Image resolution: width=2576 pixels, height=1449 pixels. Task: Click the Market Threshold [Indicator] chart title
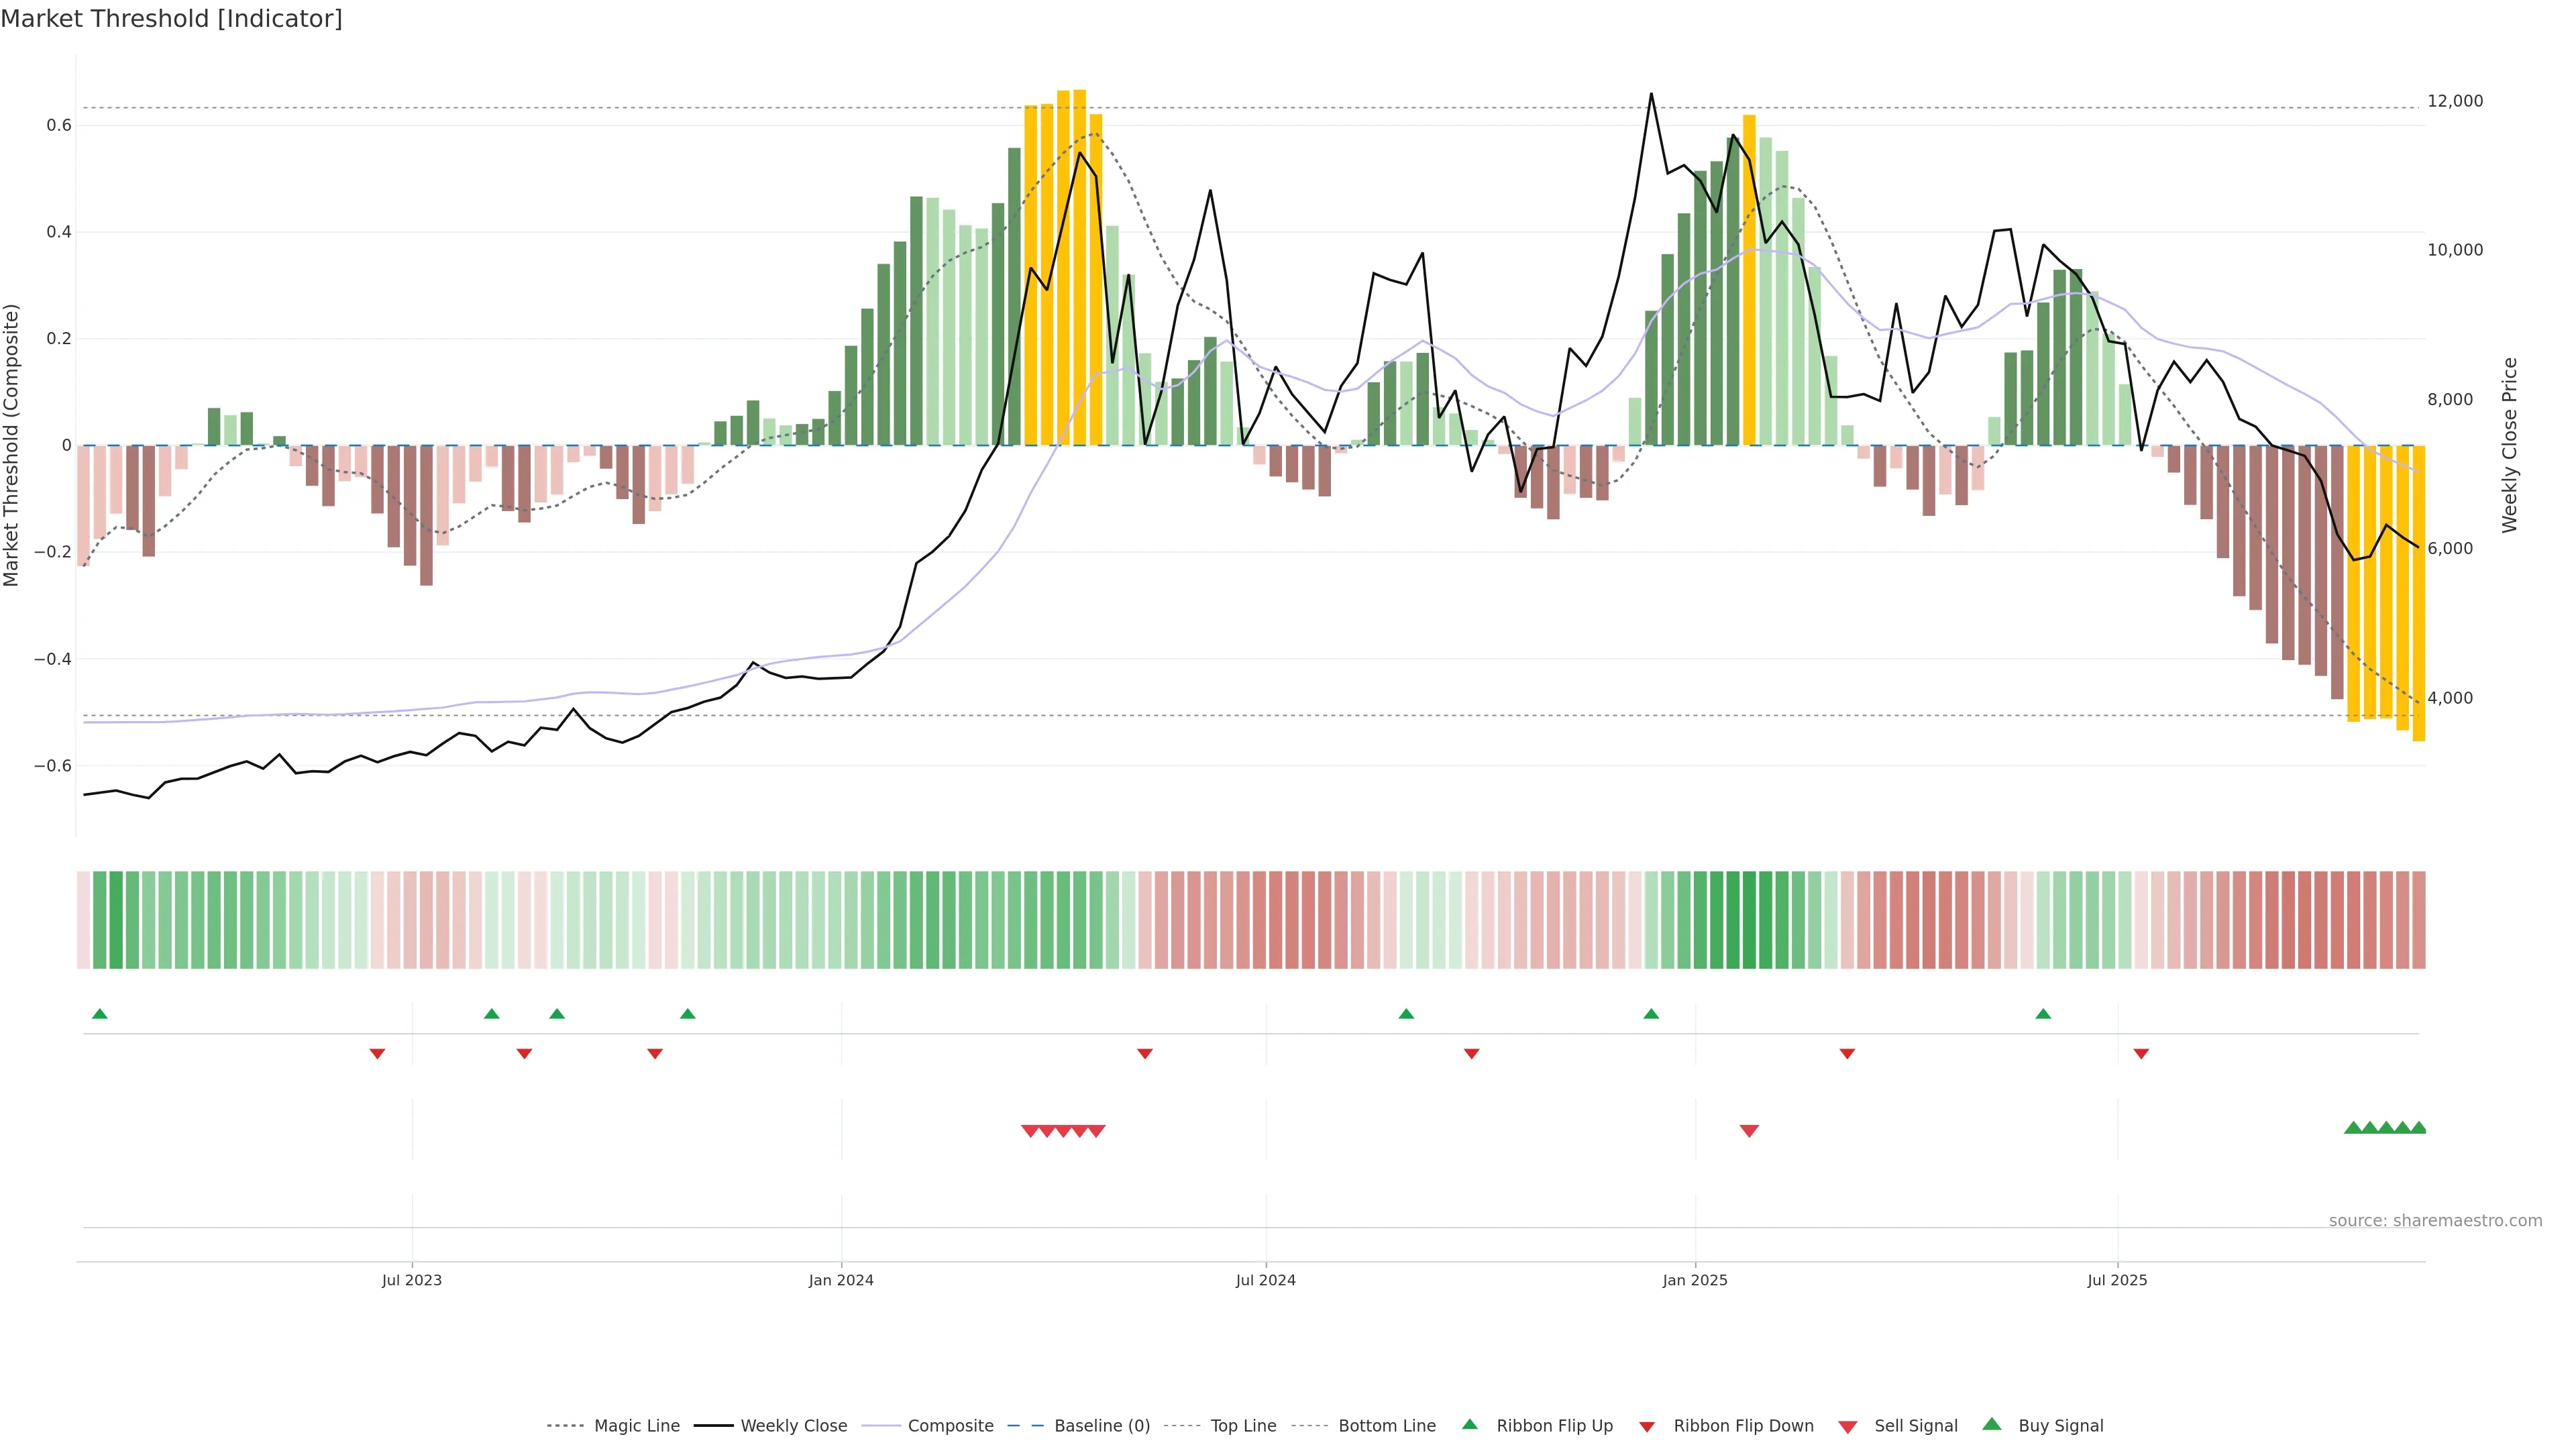pos(171,19)
